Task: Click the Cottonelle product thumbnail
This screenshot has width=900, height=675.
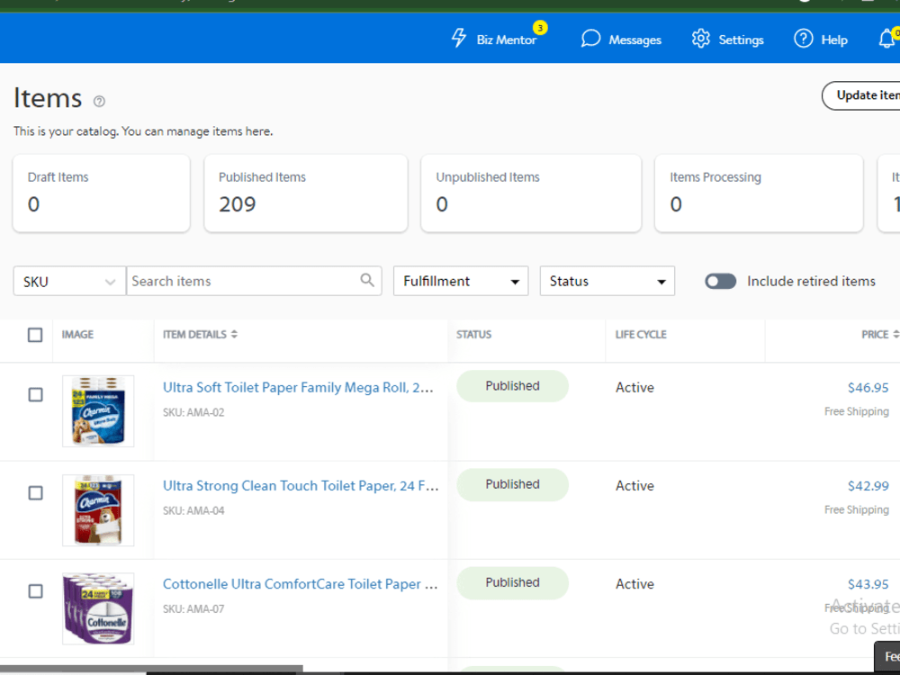Action: tap(98, 608)
